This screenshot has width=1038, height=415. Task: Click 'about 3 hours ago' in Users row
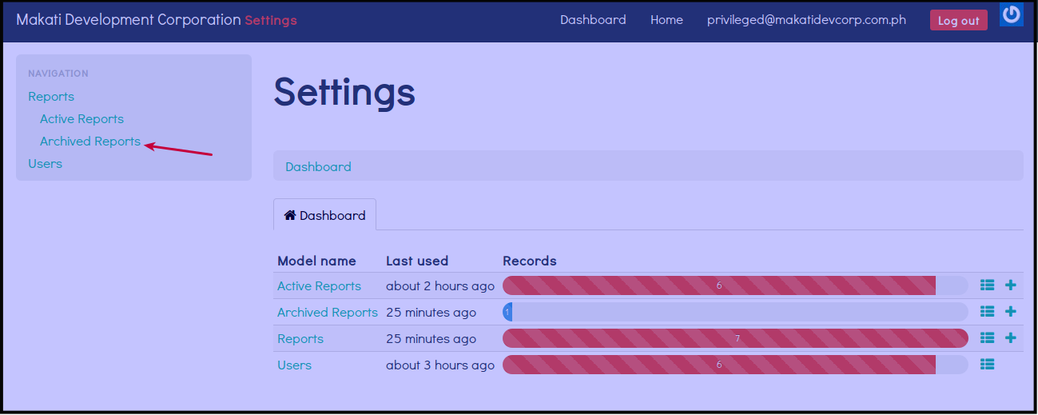pos(440,365)
